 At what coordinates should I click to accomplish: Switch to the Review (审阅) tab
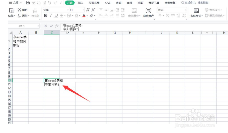click(x=129, y=3)
